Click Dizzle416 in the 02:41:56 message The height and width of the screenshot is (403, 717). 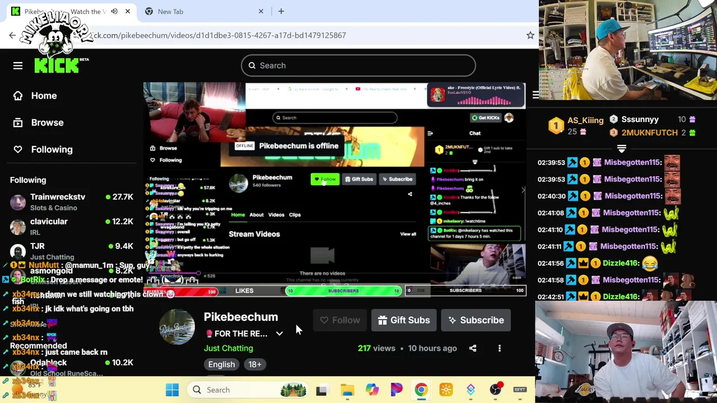tap(621, 263)
